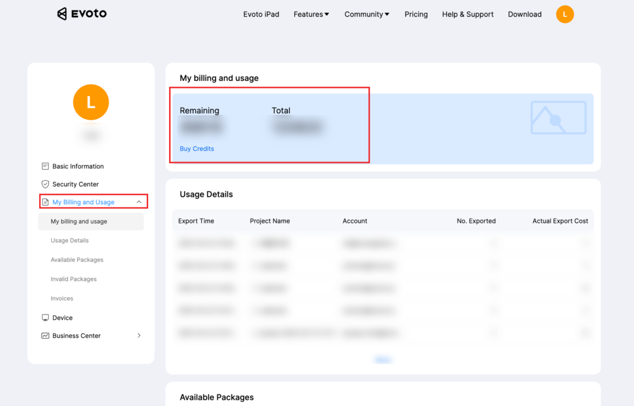
Task: Select Device in sidebar
Action: point(63,318)
